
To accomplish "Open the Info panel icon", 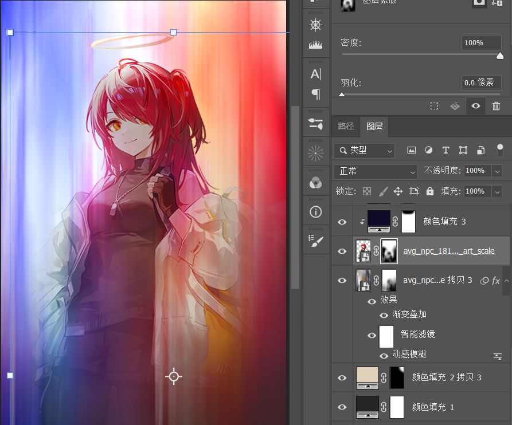I will point(315,212).
